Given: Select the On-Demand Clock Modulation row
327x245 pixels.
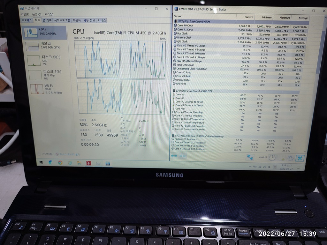Looking at the screenshot, I should [x=238, y=69].
